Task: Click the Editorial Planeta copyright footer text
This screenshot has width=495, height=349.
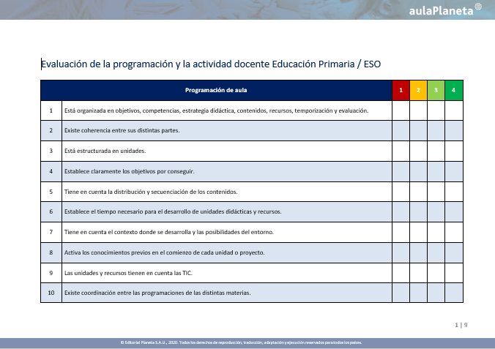Action: [x=241, y=342]
